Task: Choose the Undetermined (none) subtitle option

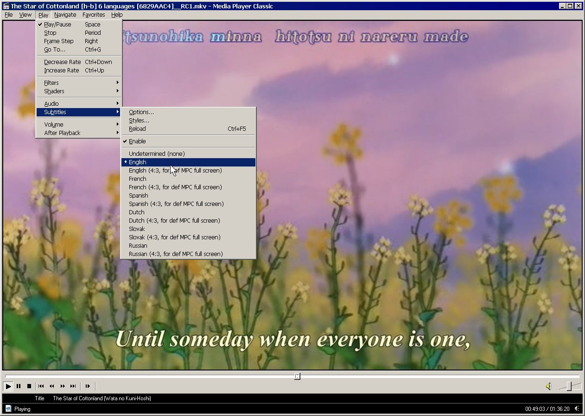Action: click(x=157, y=154)
